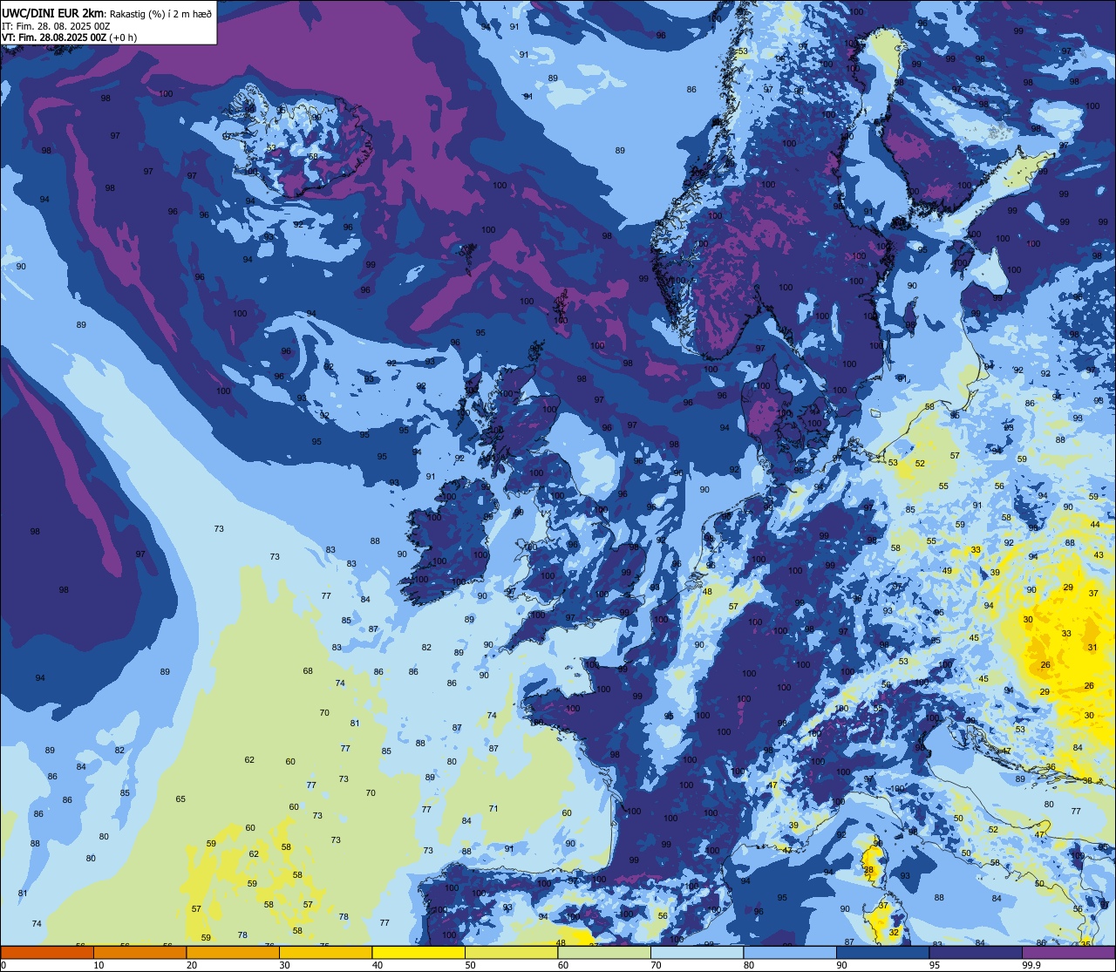The image size is (1116, 972).
Task: Click the 'Rakastig (%) í 2 m hæð' label
Action: coord(160,14)
